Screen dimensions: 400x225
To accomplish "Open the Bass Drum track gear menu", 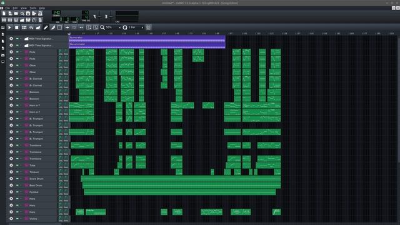I will [x=11, y=185].
